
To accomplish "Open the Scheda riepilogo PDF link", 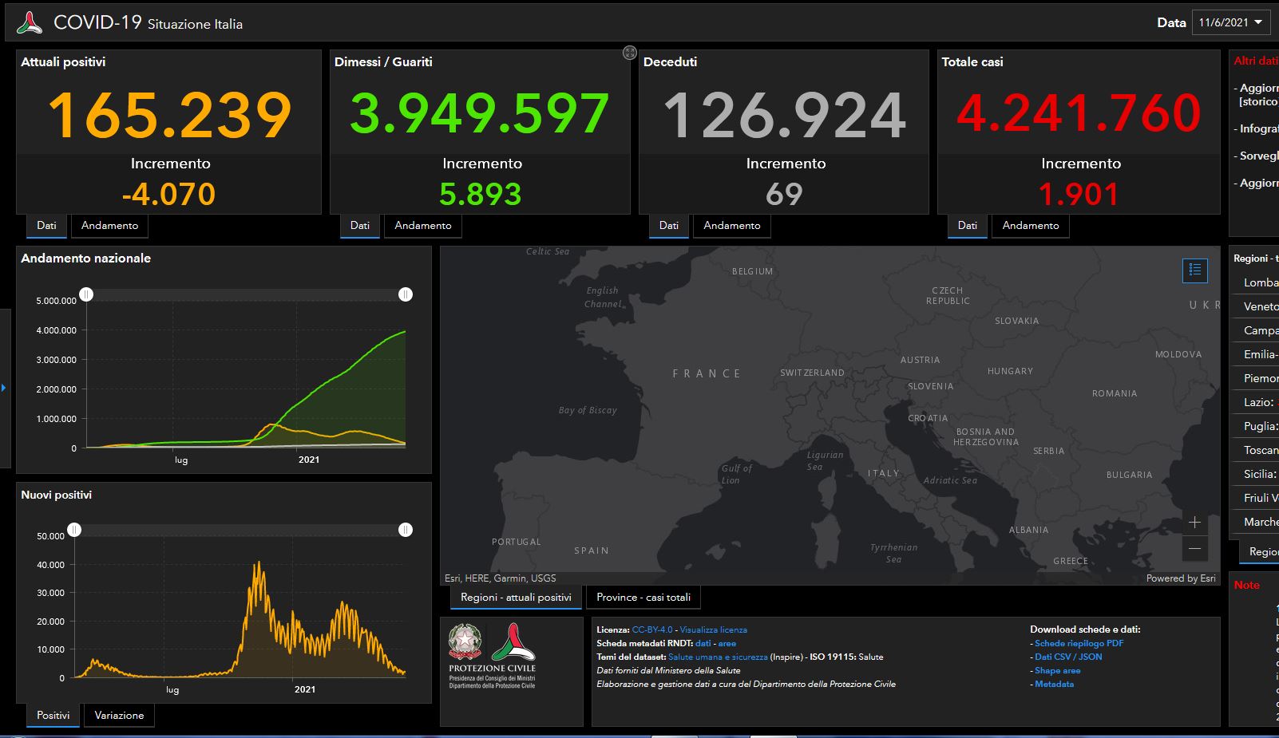I will coord(1079,643).
